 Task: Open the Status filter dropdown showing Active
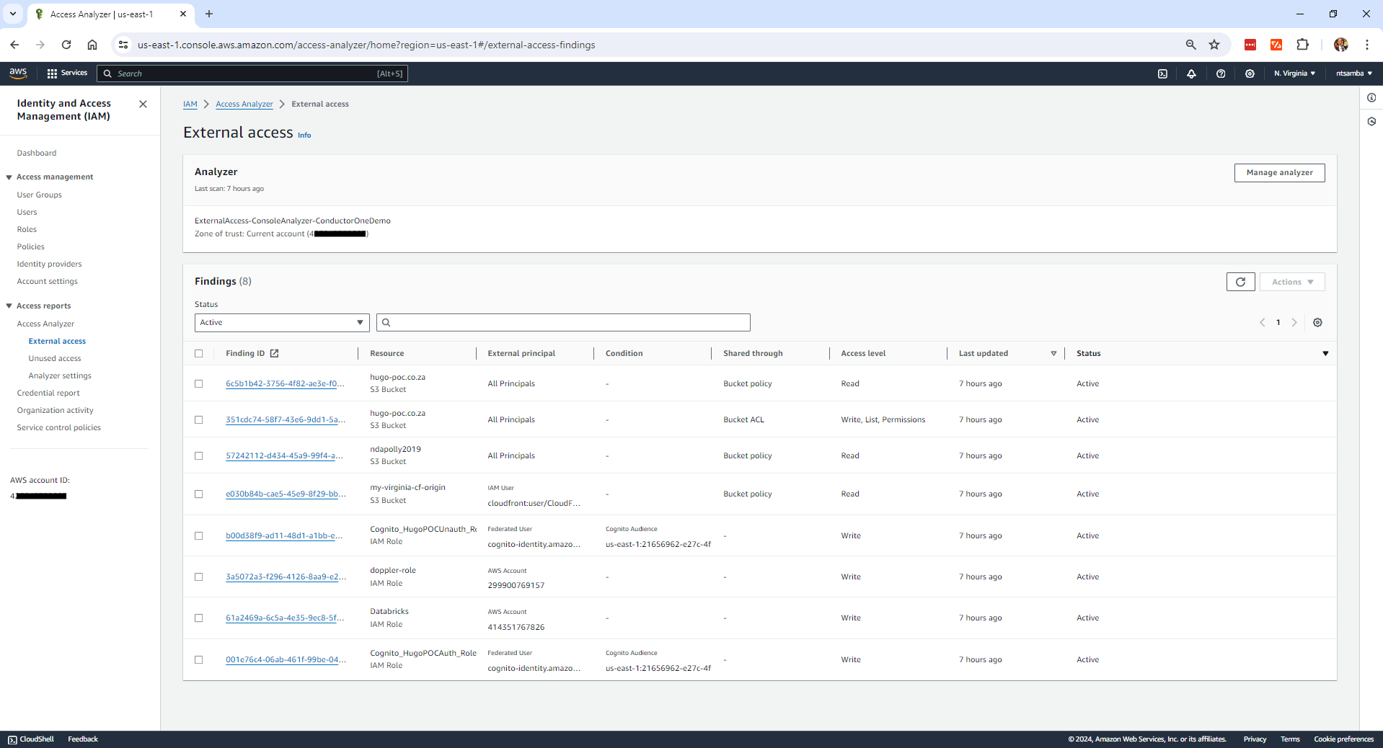click(281, 323)
